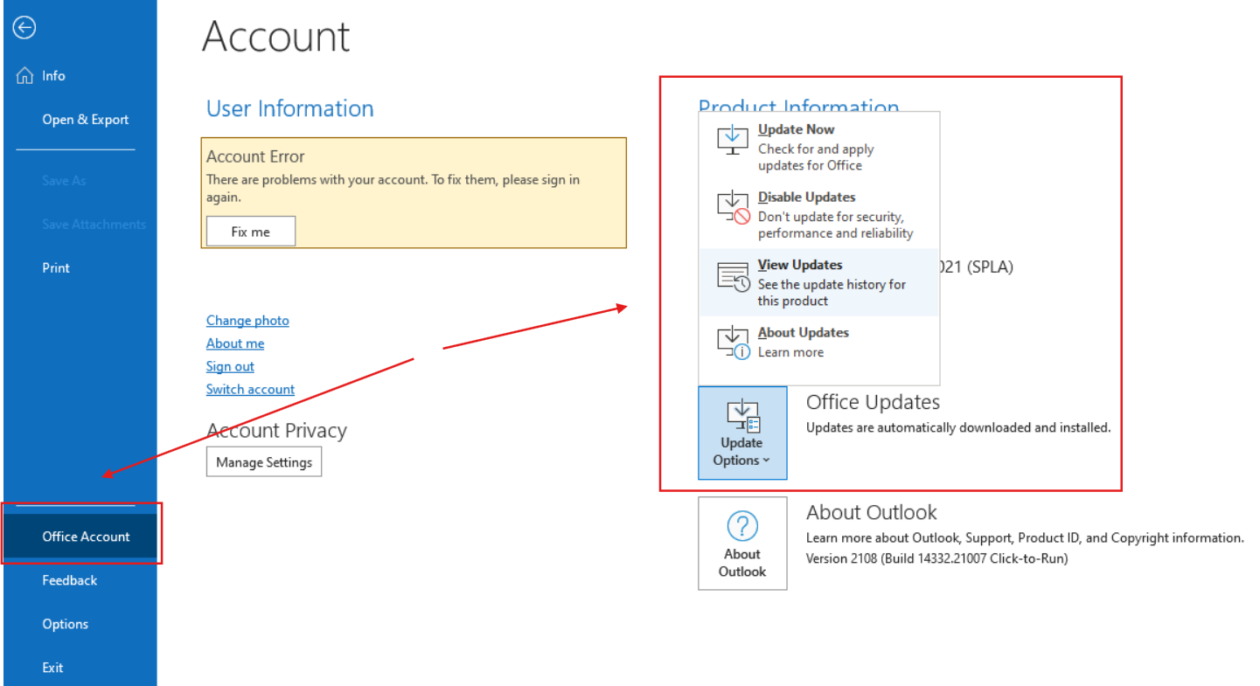
Task: Click 'There are problems with your account' message
Action: 393,188
